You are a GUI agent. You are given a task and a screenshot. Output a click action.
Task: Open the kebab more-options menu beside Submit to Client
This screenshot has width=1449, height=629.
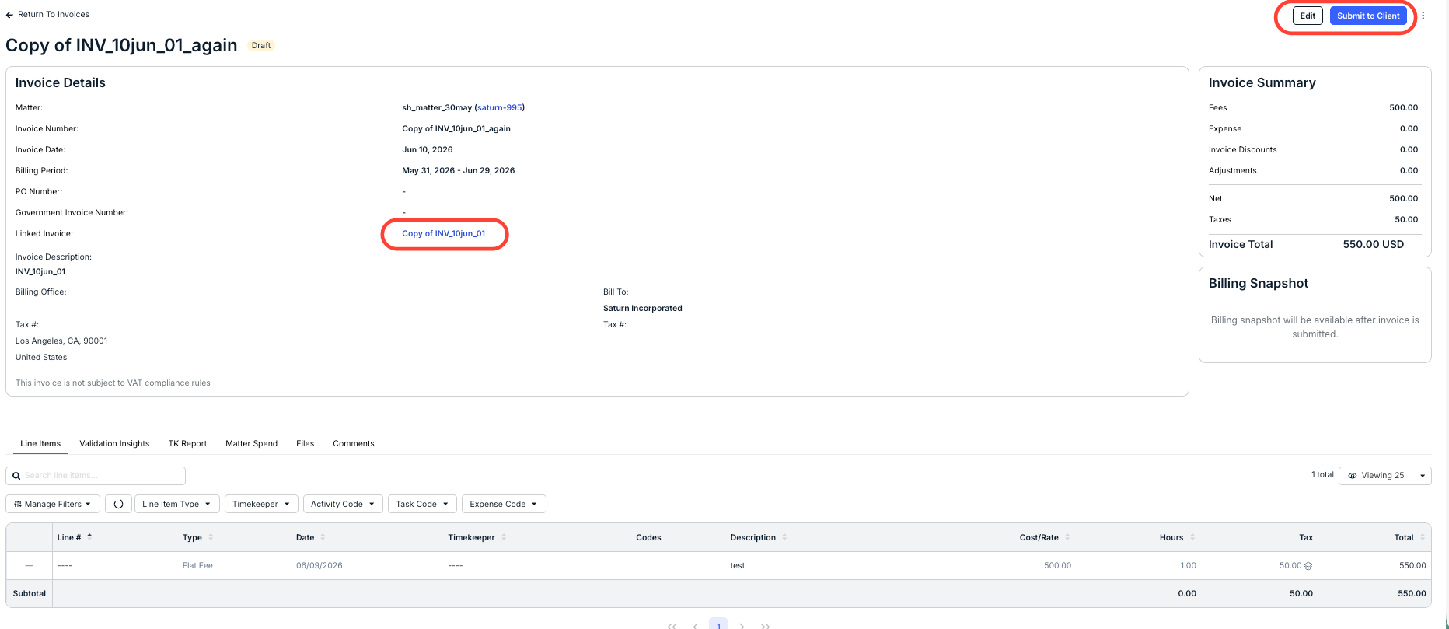tap(1423, 16)
